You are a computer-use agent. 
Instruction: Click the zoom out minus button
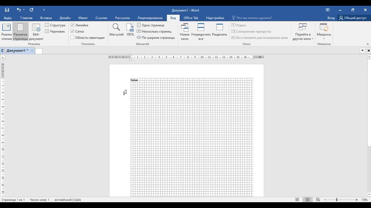click(326, 200)
